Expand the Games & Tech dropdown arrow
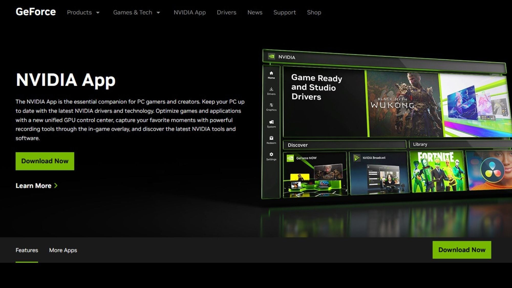Screen dimensions: 512x288 pos(158,13)
